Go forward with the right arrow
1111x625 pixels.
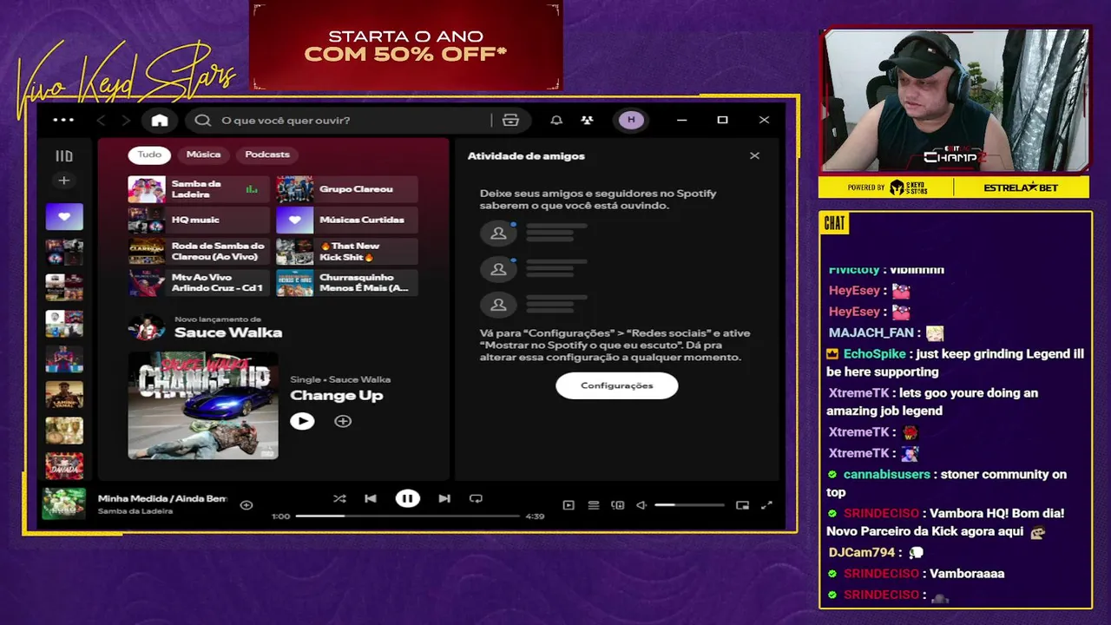tap(126, 120)
